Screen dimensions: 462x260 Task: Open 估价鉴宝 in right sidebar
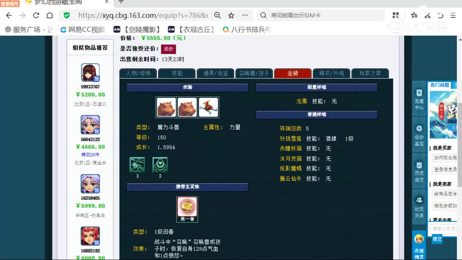point(419,136)
